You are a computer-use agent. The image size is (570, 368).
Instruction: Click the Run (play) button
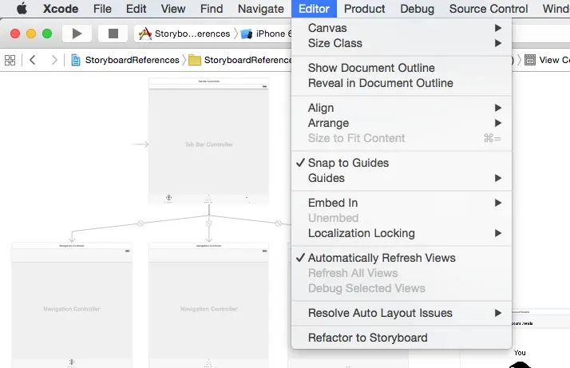pyautogui.click(x=77, y=34)
